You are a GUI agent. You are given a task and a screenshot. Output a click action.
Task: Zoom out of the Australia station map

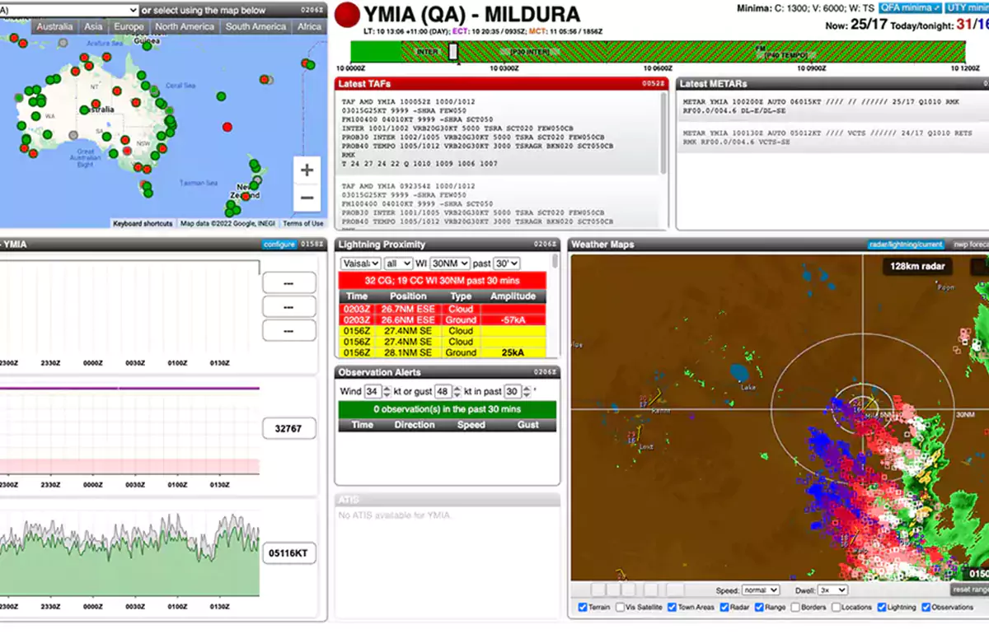tap(306, 198)
